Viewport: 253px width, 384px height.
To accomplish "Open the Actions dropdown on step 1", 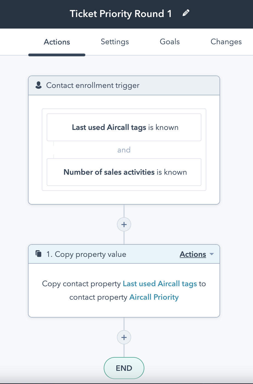I will 193,254.
